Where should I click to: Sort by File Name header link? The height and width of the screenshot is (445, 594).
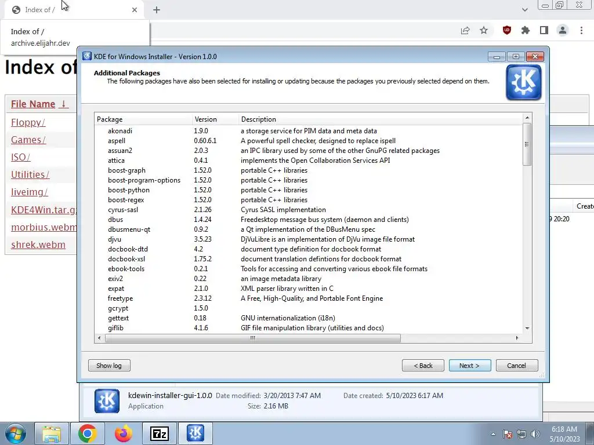pos(40,104)
